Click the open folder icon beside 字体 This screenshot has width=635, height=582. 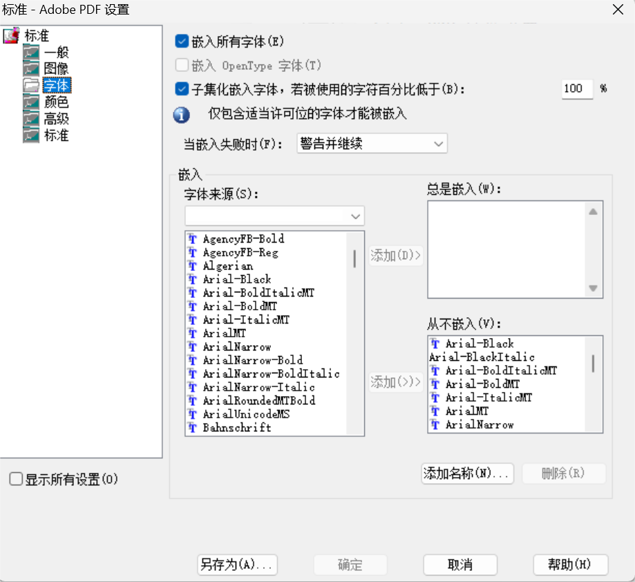[31, 86]
